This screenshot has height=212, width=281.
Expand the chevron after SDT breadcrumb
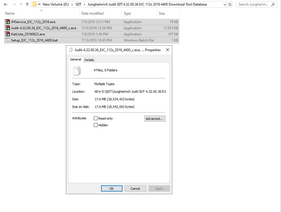(x=84, y=4)
